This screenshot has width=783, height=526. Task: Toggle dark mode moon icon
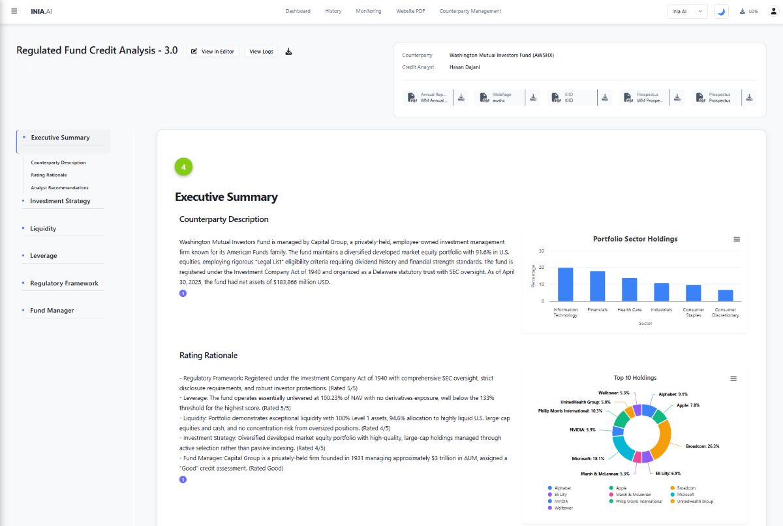(x=721, y=11)
